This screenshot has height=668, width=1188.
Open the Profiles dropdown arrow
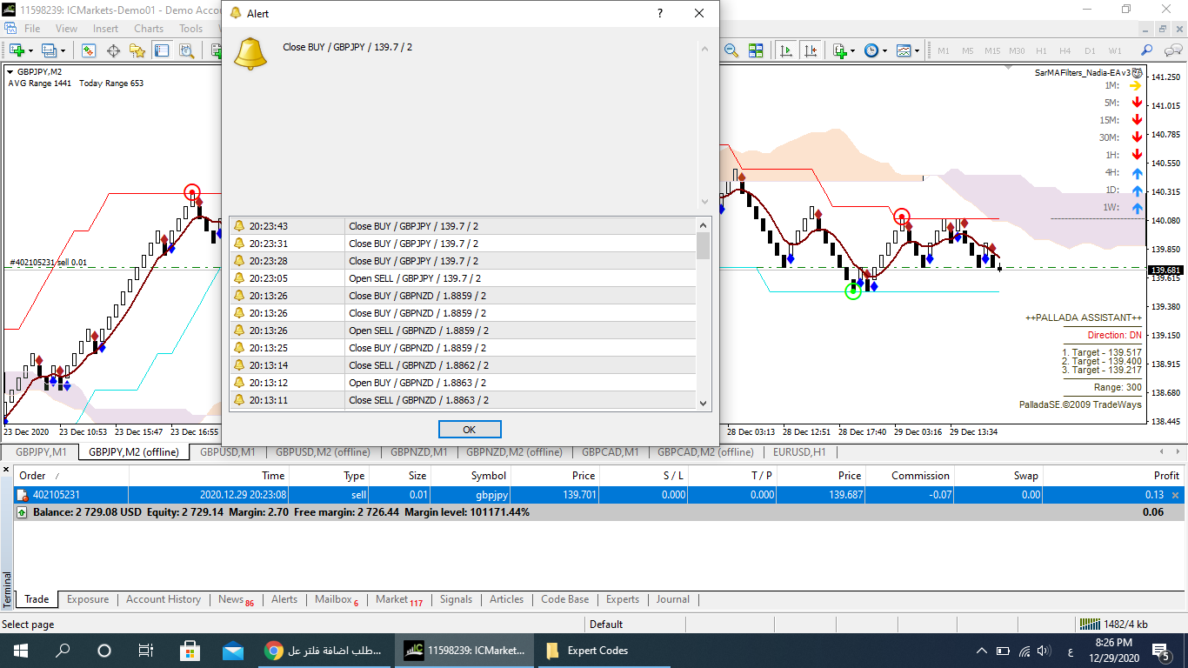pyautogui.click(x=62, y=50)
